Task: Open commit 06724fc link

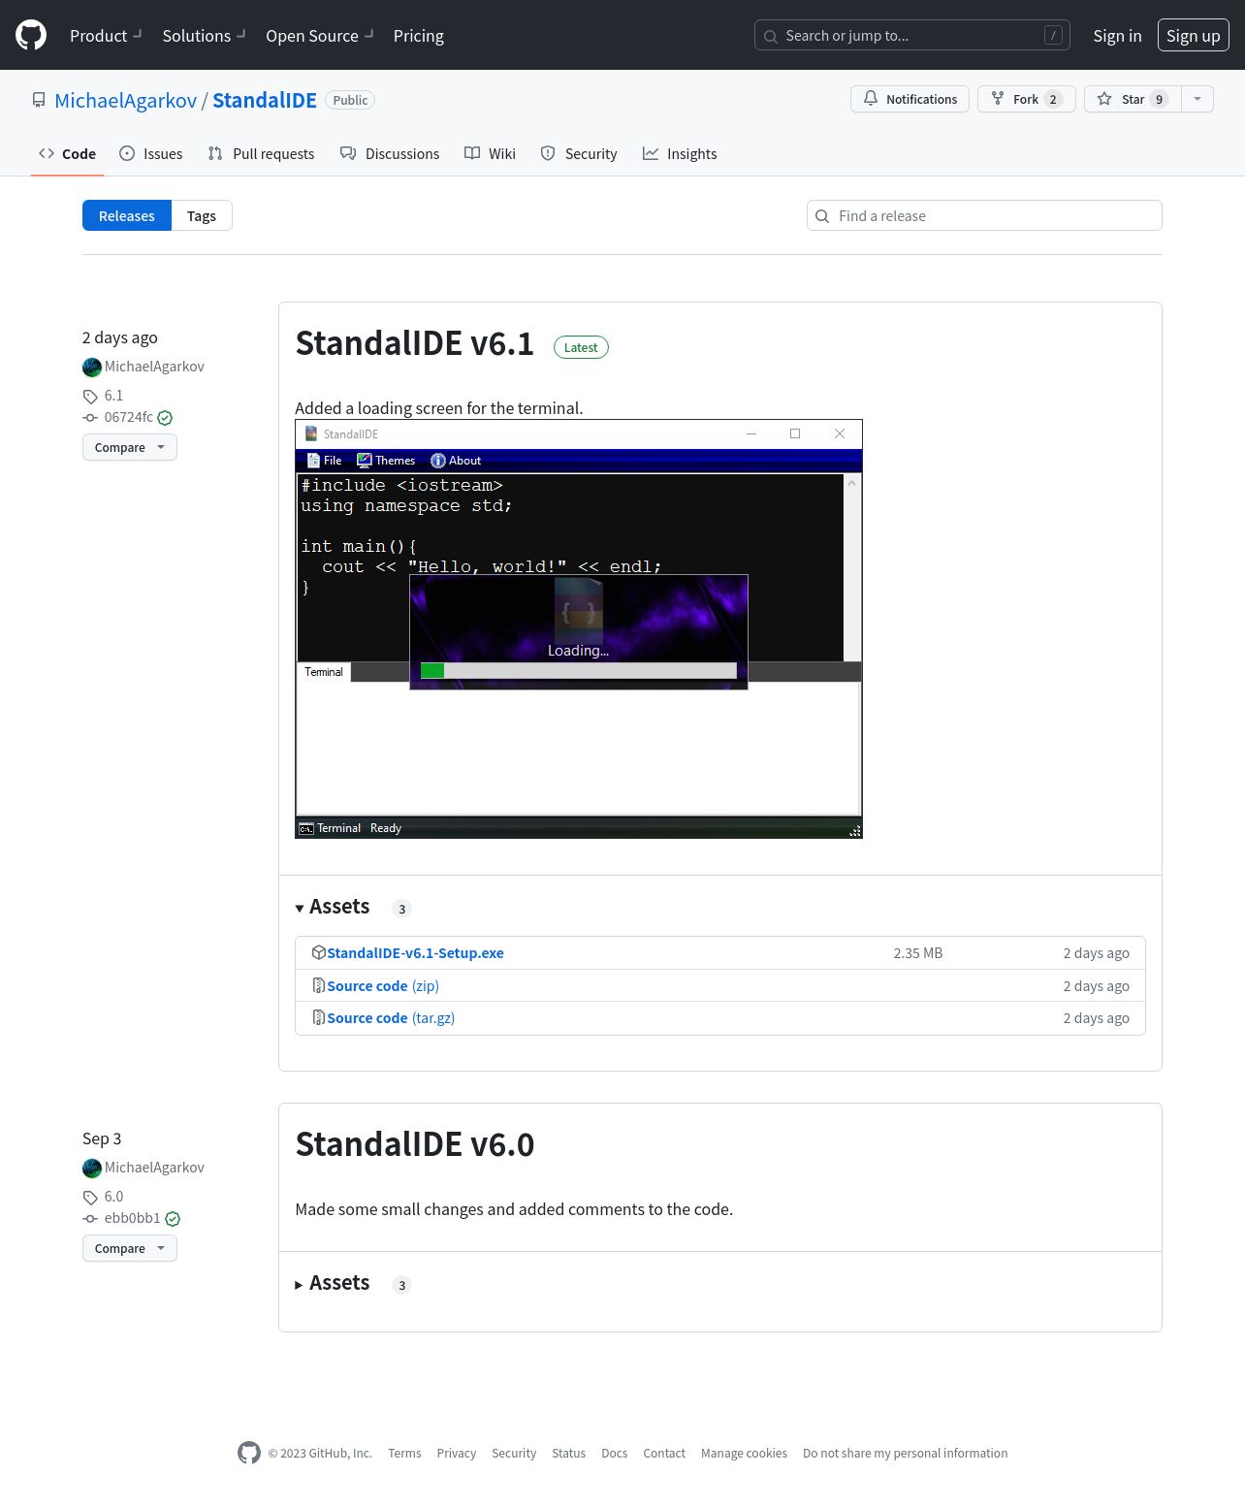Action: tap(128, 417)
